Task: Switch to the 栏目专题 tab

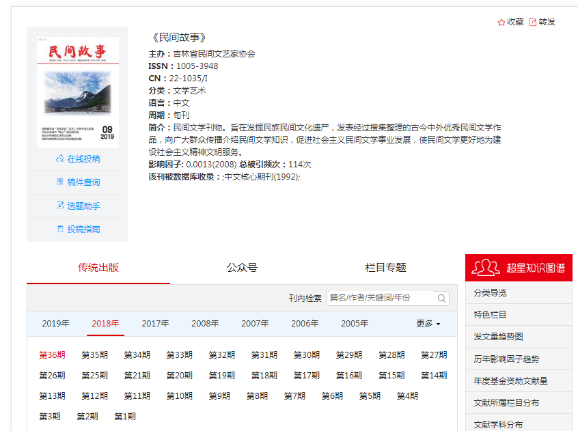Action: point(385,267)
